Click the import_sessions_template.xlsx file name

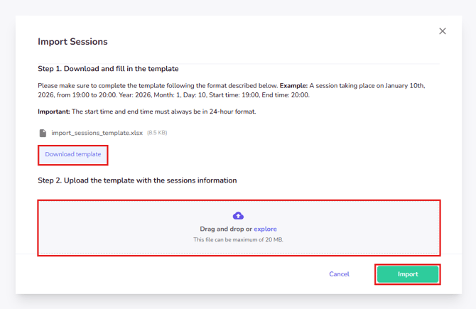tap(97, 133)
